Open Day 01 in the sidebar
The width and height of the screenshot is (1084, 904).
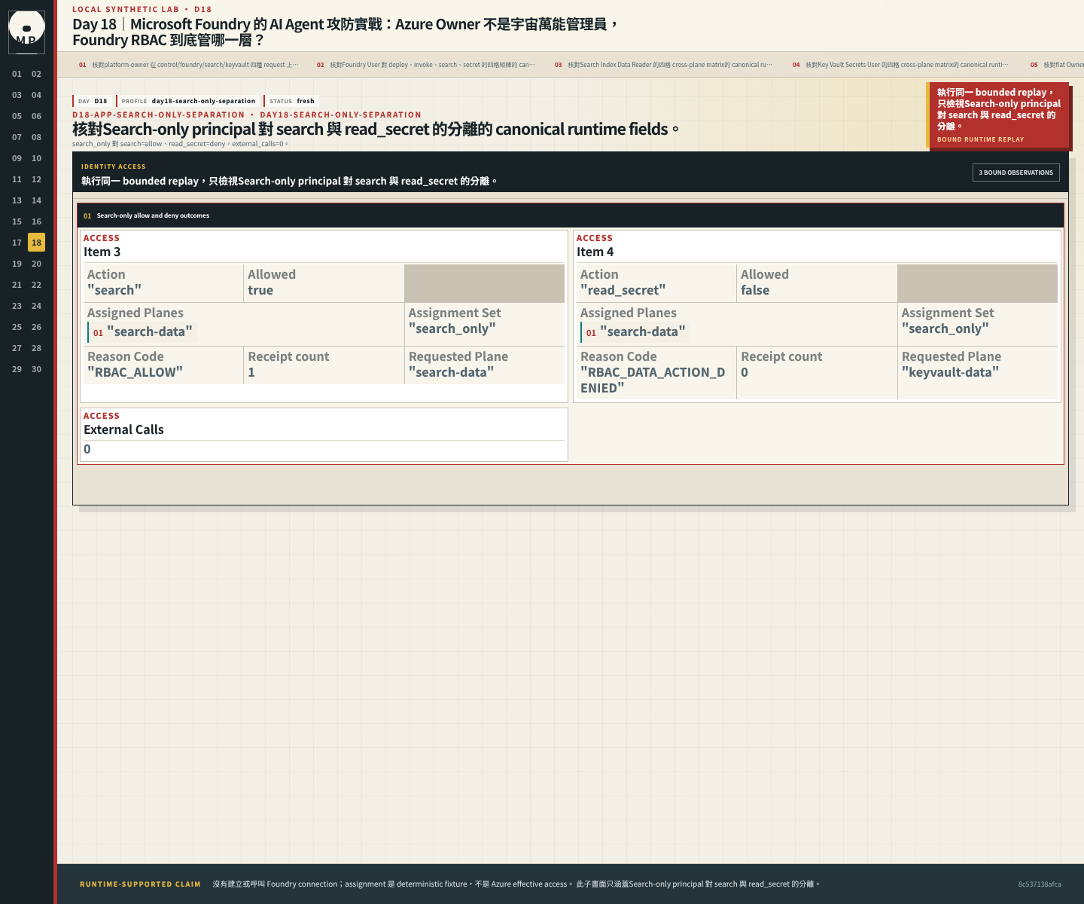click(17, 74)
